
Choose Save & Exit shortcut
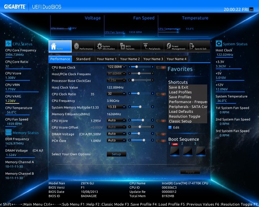click(x=188, y=87)
